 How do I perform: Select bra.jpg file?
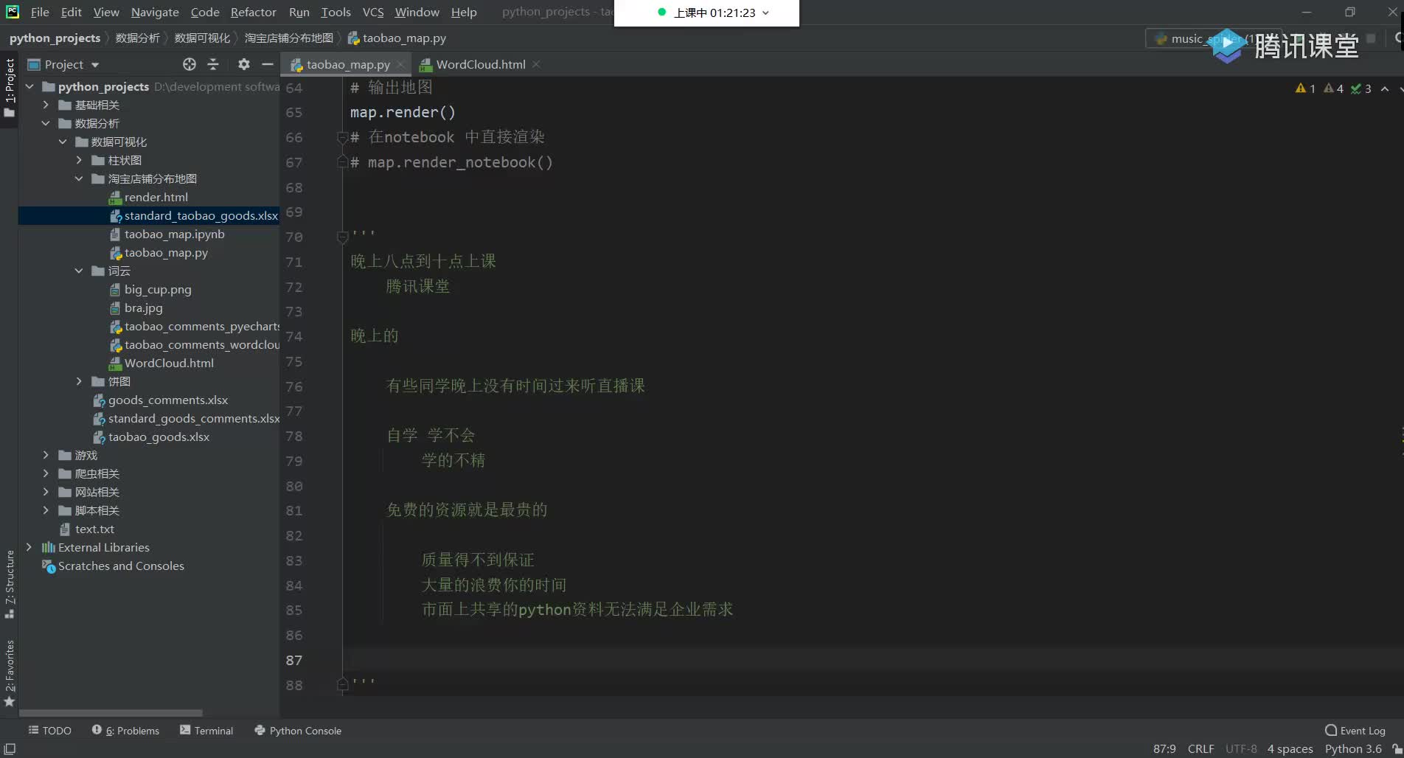(143, 307)
